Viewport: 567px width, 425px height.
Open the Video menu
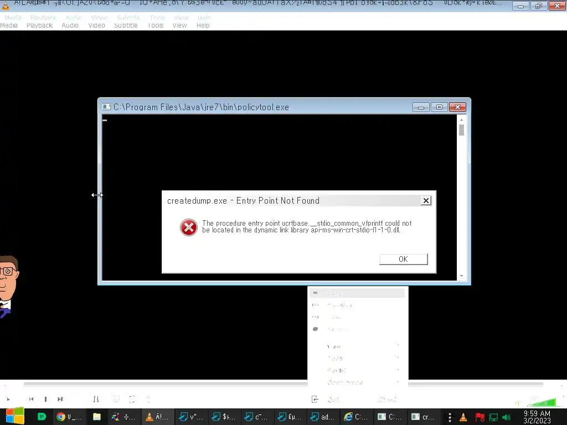(96, 25)
